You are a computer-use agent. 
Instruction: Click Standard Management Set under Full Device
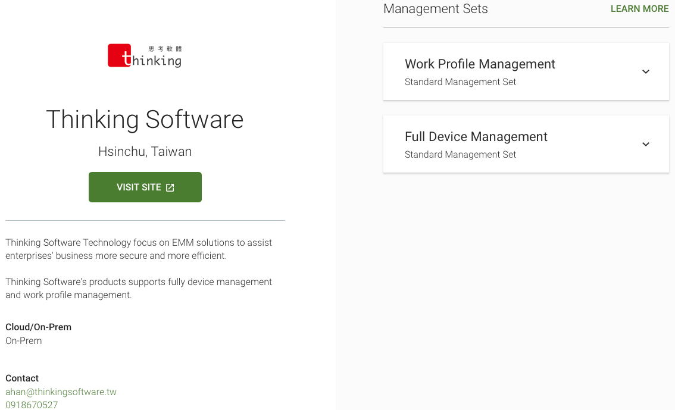pyautogui.click(x=460, y=155)
